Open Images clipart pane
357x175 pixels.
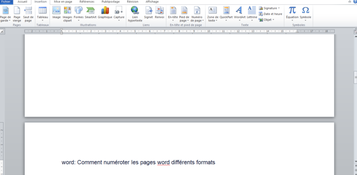click(x=67, y=14)
